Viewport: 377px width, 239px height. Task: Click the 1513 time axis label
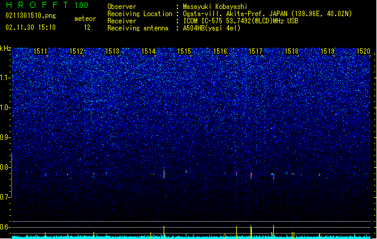(x=112, y=51)
